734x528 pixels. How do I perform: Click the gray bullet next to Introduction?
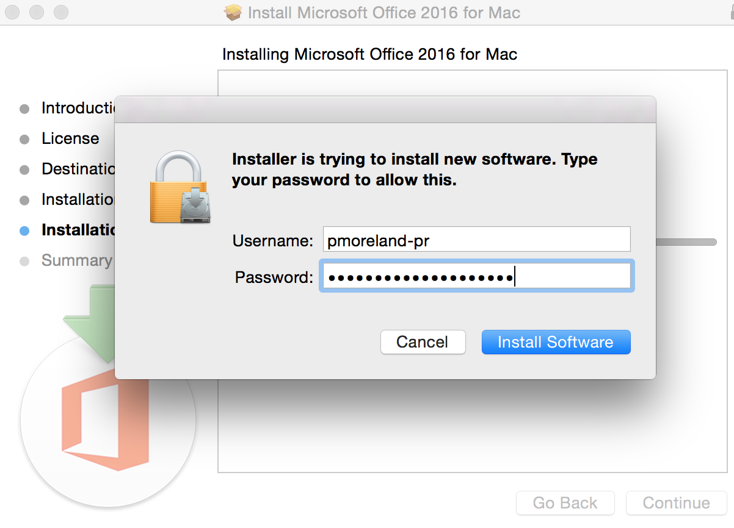click(x=24, y=109)
